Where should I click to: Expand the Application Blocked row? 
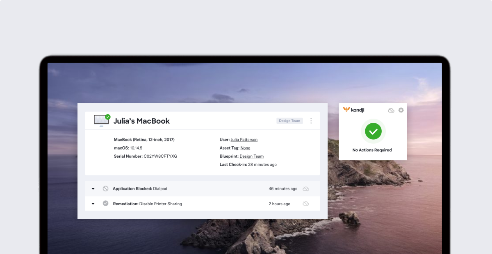(x=93, y=189)
